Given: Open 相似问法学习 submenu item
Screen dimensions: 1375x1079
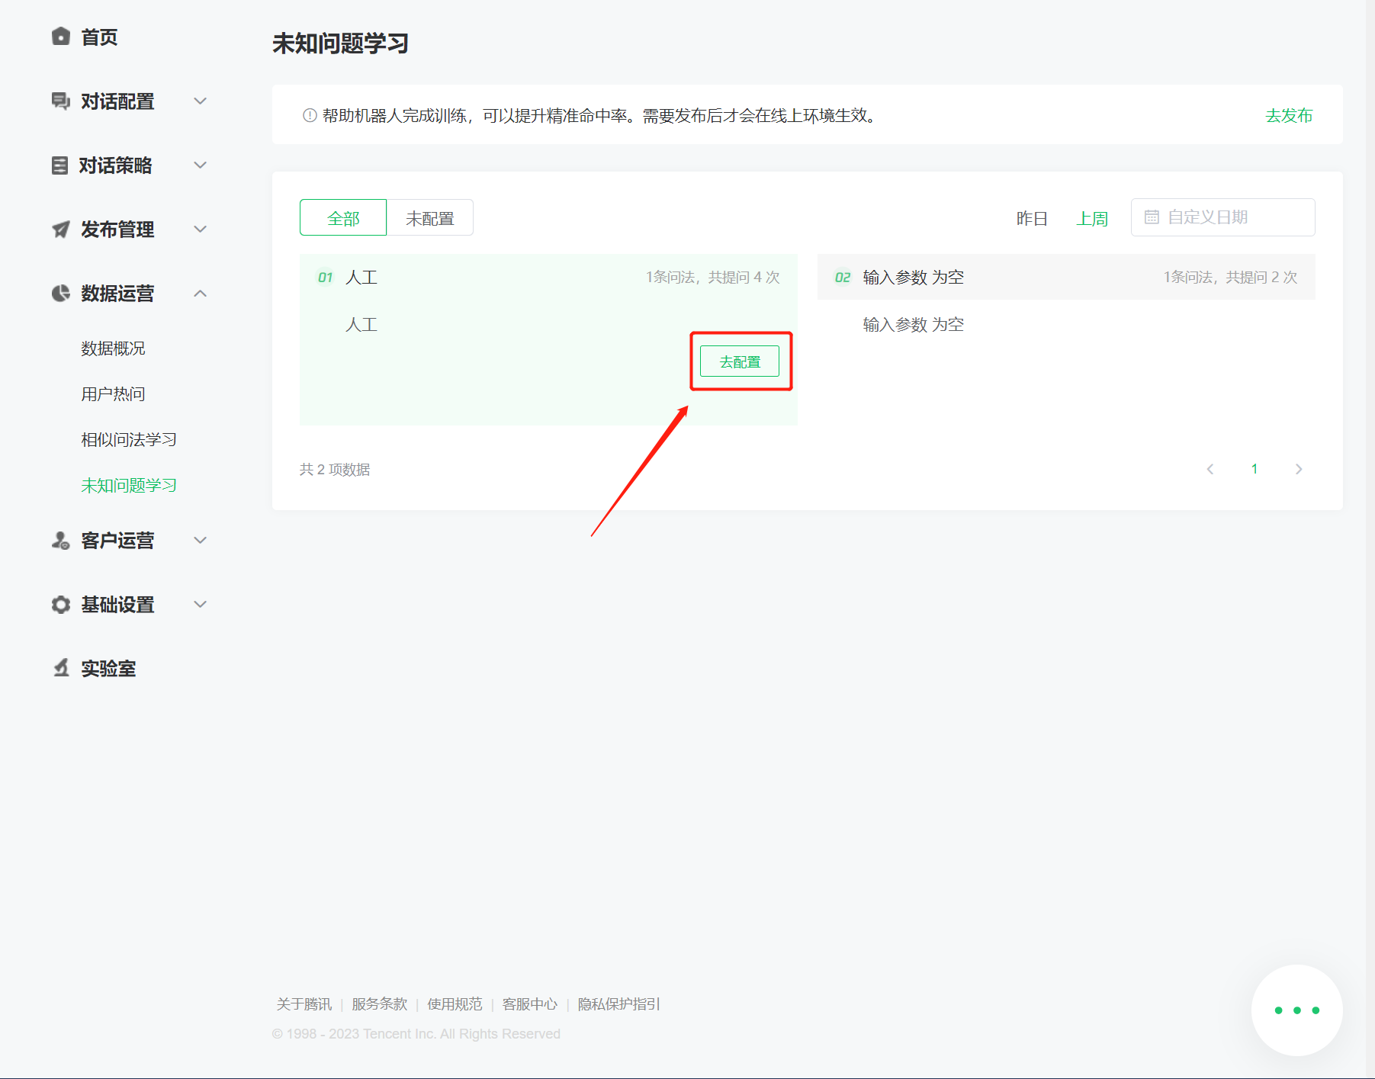Looking at the screenshot, I should [x=129, y=439].
